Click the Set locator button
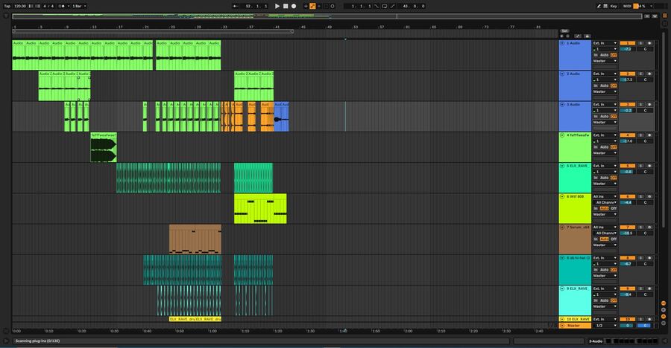 pyautogui.click(x=564, y=31)
